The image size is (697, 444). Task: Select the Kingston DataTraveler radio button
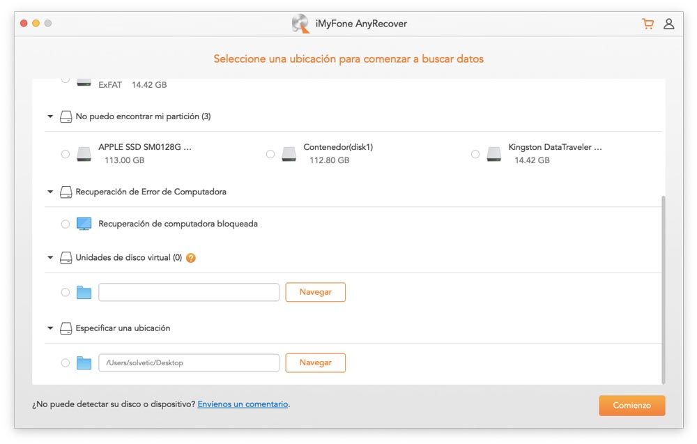(475, 154)
